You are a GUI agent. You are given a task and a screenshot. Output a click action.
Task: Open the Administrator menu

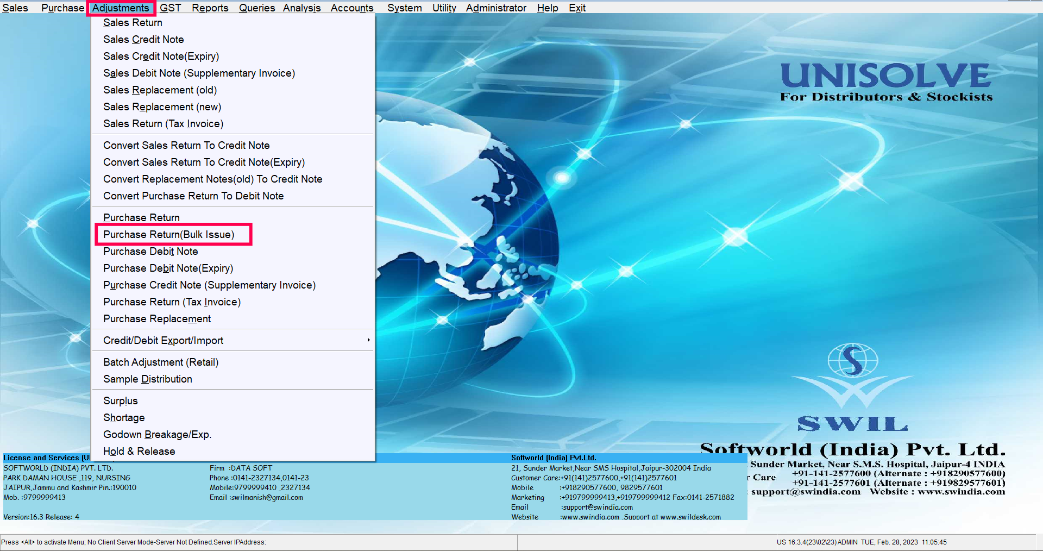point(496,8)
